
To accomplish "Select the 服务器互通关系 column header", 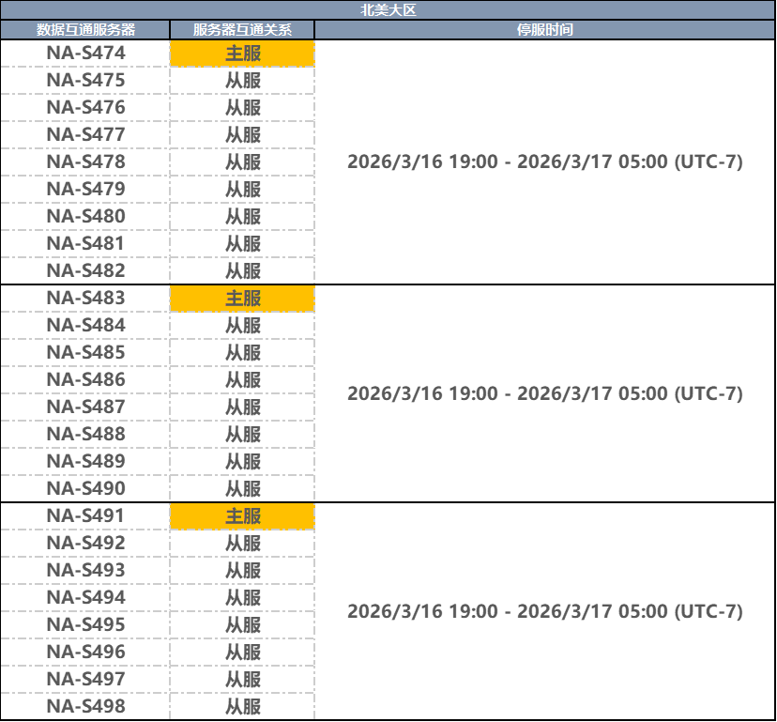I will (x=242, y=30).
